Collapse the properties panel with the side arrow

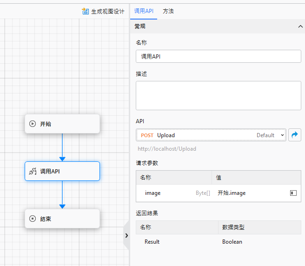point(126,235)
